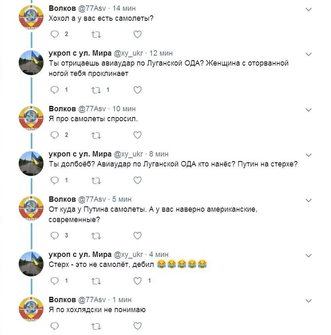Open more options for 14 мин tweet
This screenshot has width=331, height=335.
click(x=309, y=9)
